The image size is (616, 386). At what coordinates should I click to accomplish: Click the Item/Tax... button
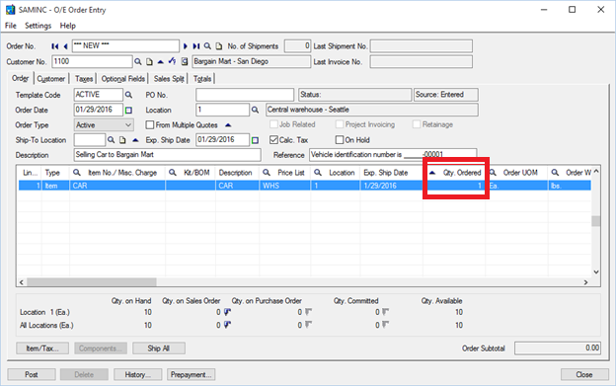[x=42, y=348]
